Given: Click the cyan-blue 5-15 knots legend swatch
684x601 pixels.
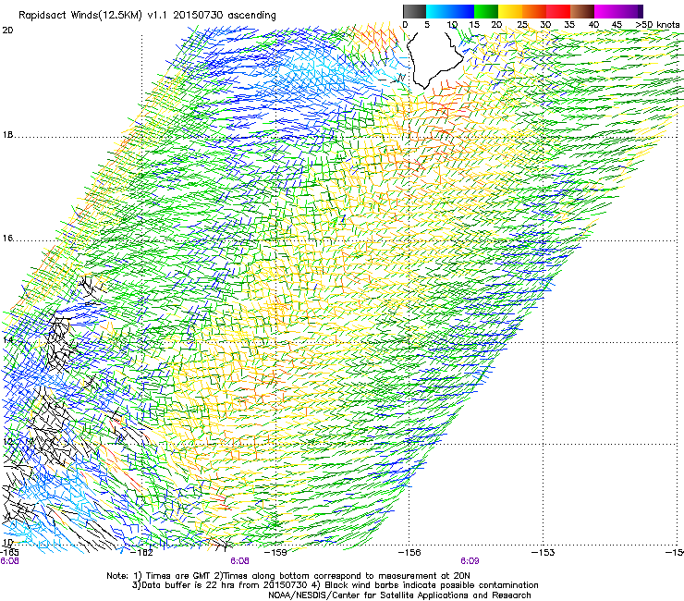Looking at the screenshot, I should (450, 11).
